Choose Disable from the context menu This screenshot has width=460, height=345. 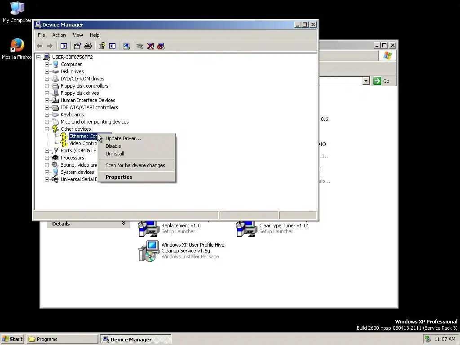click(137, 146)
